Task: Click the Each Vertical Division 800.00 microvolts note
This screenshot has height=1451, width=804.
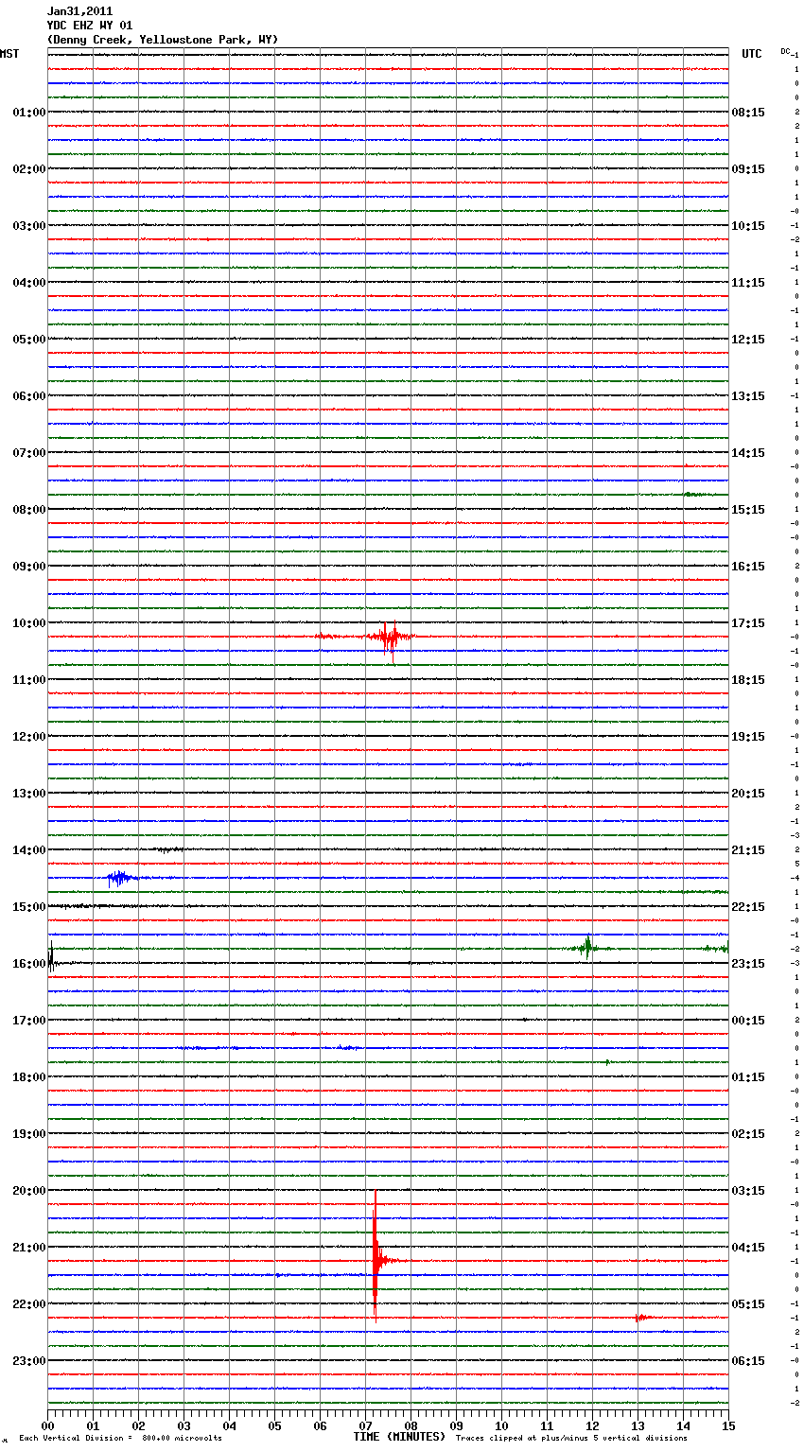Action: coord(120,1439)
